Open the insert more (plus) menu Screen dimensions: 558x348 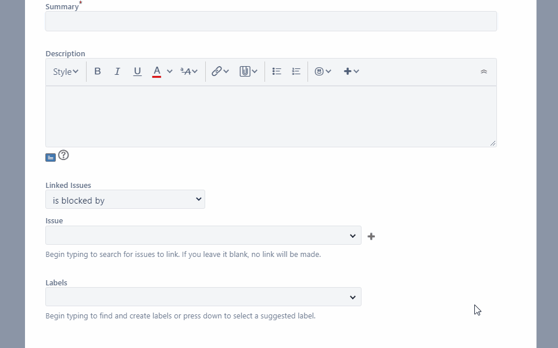[351, 71]
